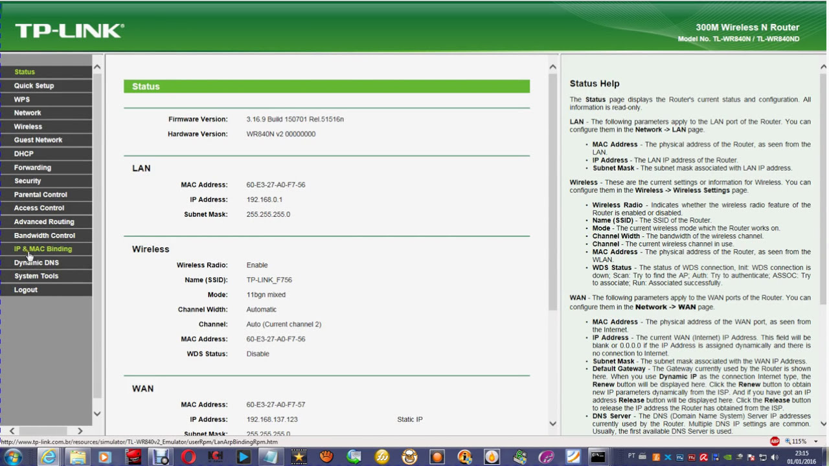This screenshot has width=829, height=466.
Task: Open the Wireless menu
Action: (x=28, y=127)
